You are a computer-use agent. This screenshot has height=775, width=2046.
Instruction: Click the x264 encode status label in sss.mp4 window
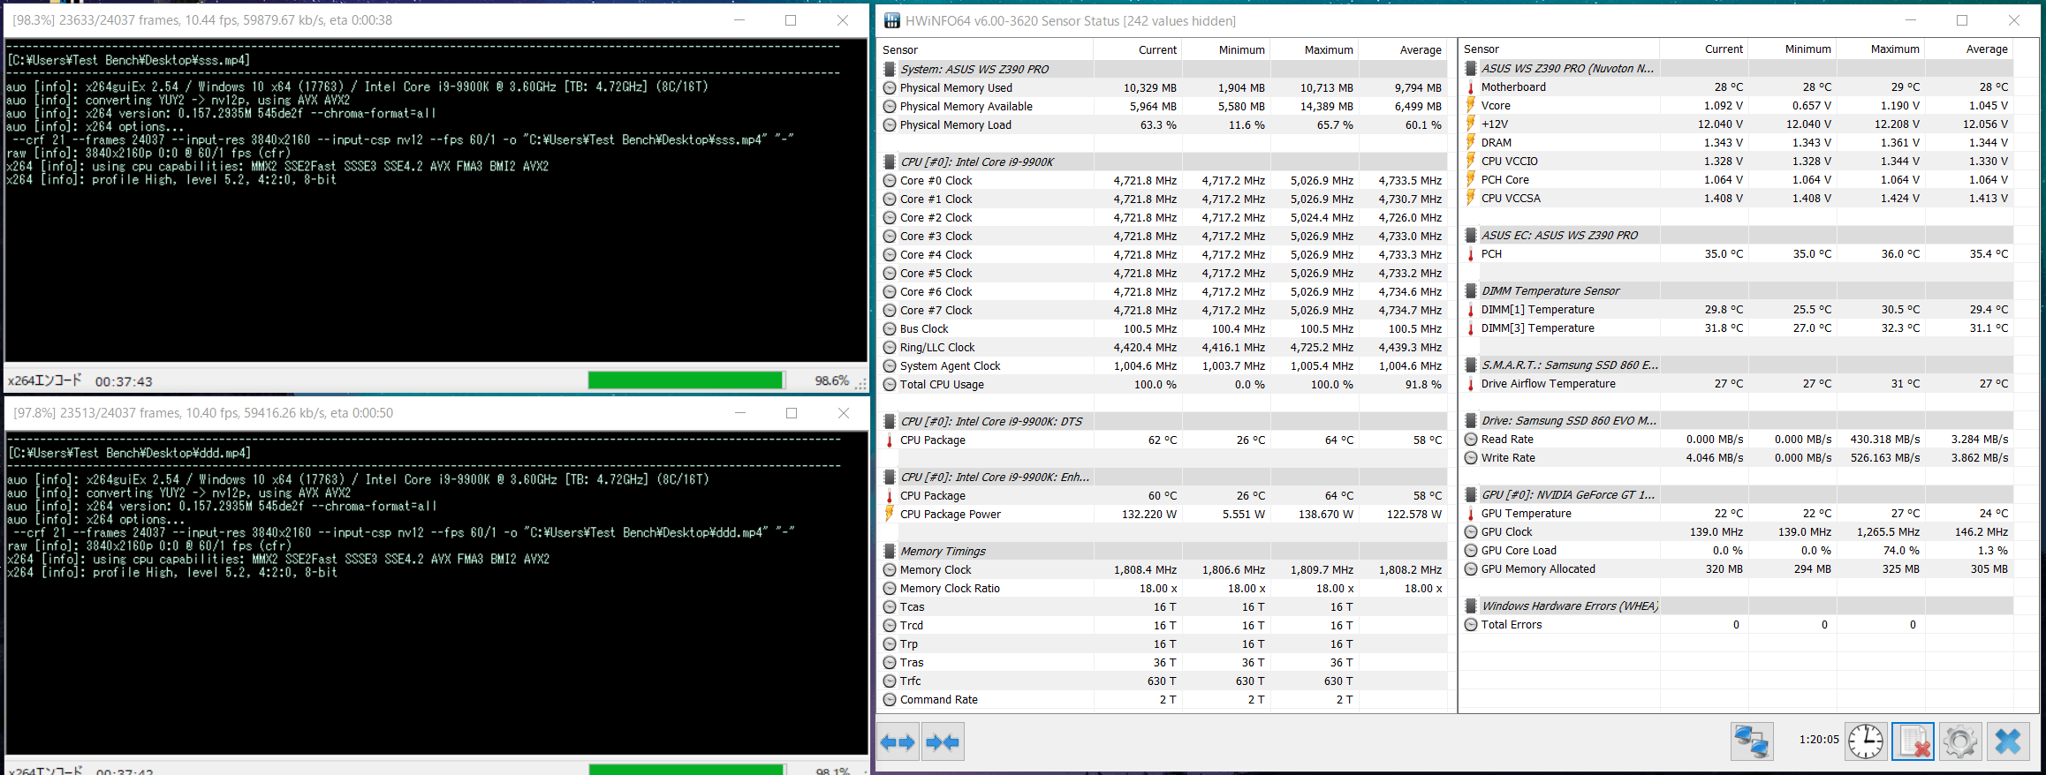[x=45, y=380]
